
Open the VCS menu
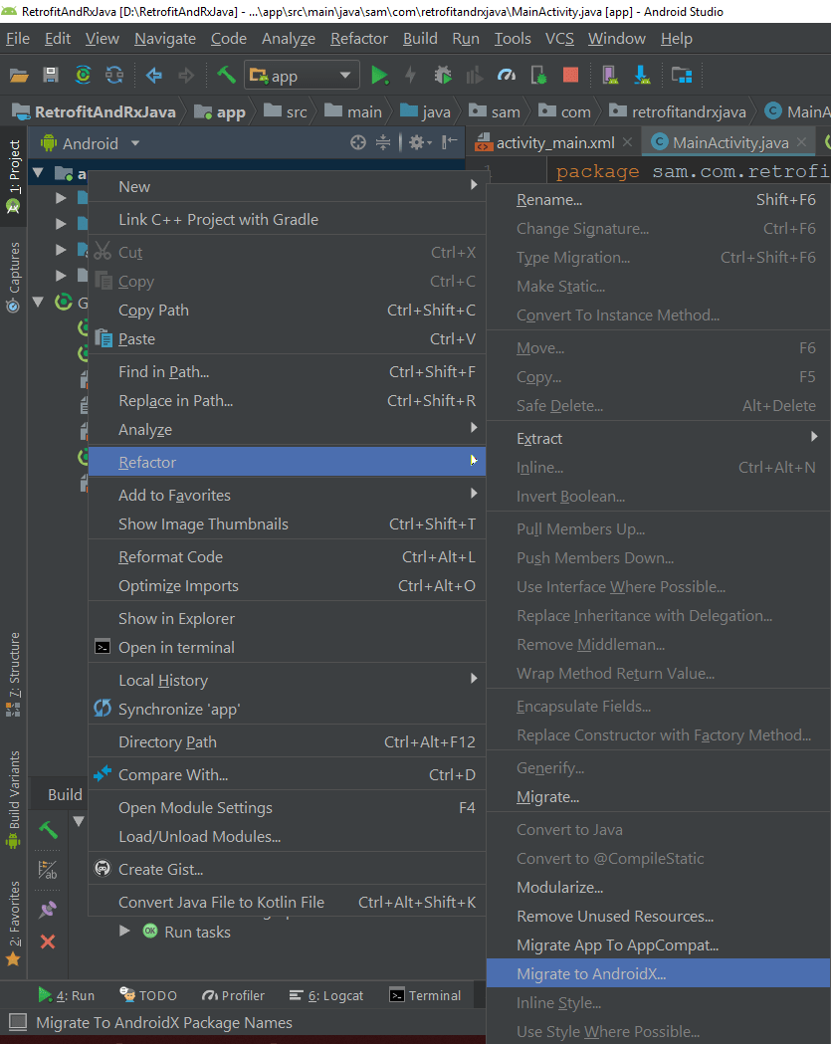(x=559, y=39)
